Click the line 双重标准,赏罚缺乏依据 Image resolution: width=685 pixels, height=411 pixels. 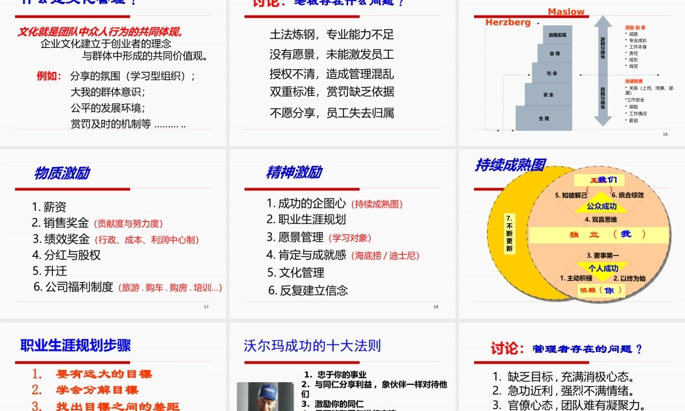coord(332,92)
